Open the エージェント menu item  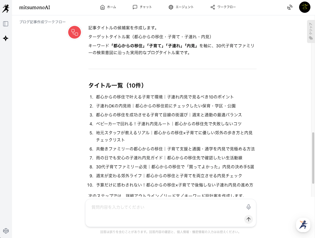click(181, 7)
